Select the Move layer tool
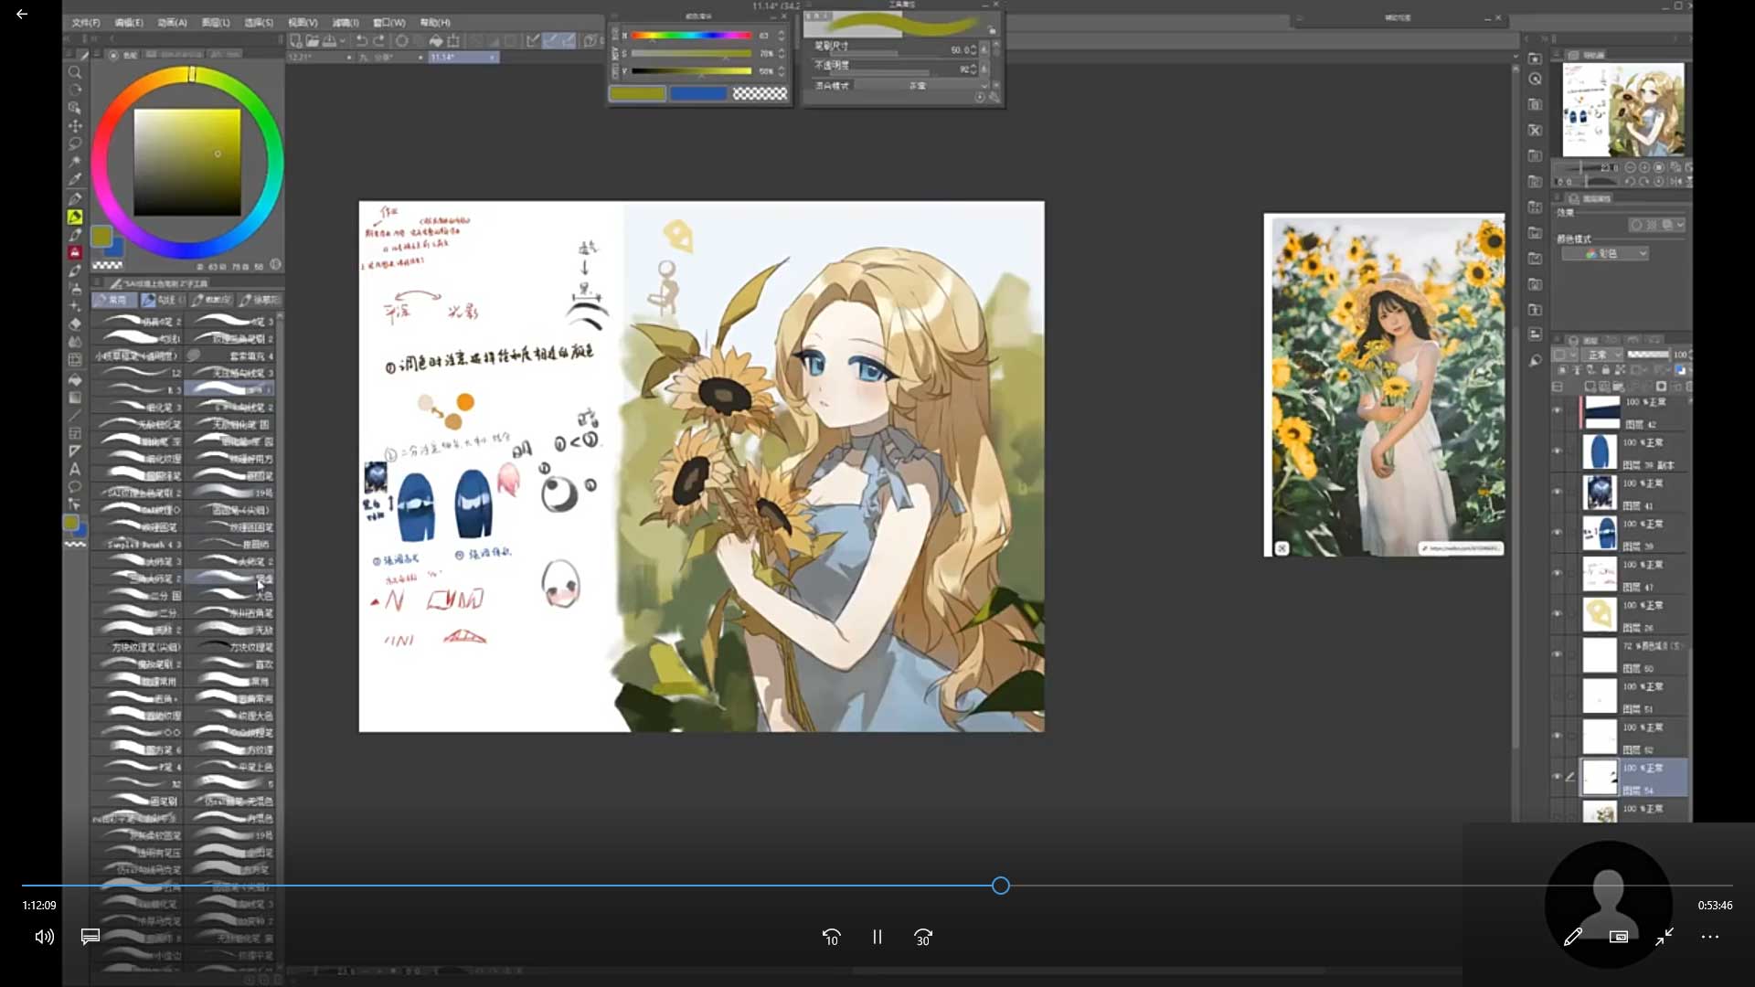Screen dimensions: 1755x987 75,125
